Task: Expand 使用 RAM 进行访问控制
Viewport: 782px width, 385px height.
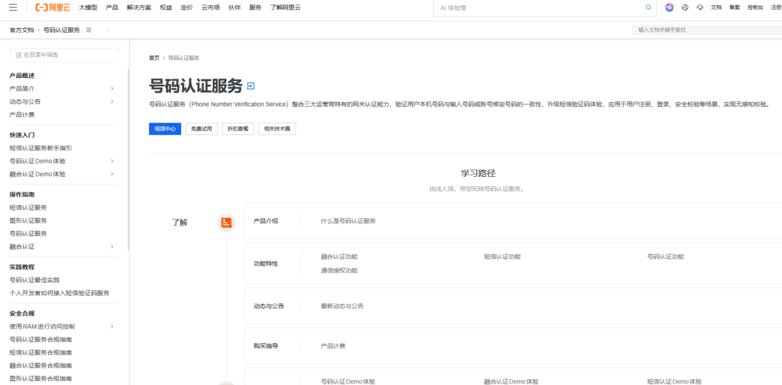Action: coord(111,327)
